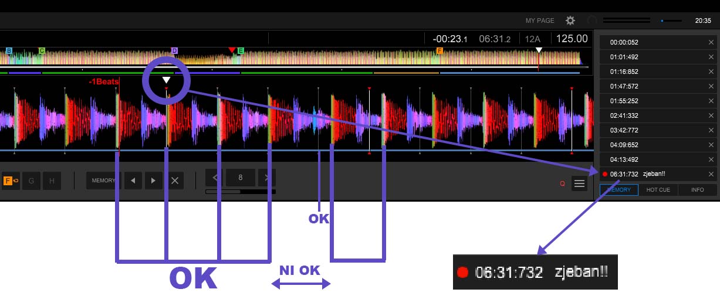Toggle the red Q quantize indicator
The height and width of the screenshot is (306, 720).
562,183
